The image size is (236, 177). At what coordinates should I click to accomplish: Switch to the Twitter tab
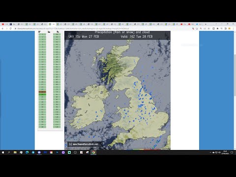(x=198, y=24)
